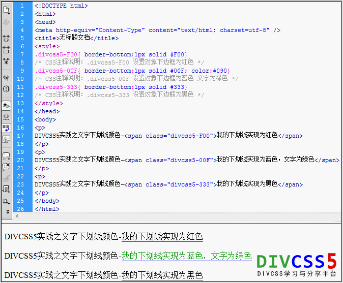Screen dimensions: 343x283
Task: Click the opening <style> tag
Action: point(47,47)
